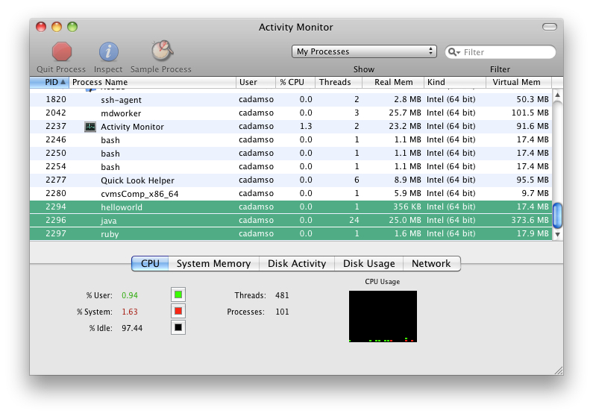
Task: Sort by the Threads column header
Action: (339, 82)
